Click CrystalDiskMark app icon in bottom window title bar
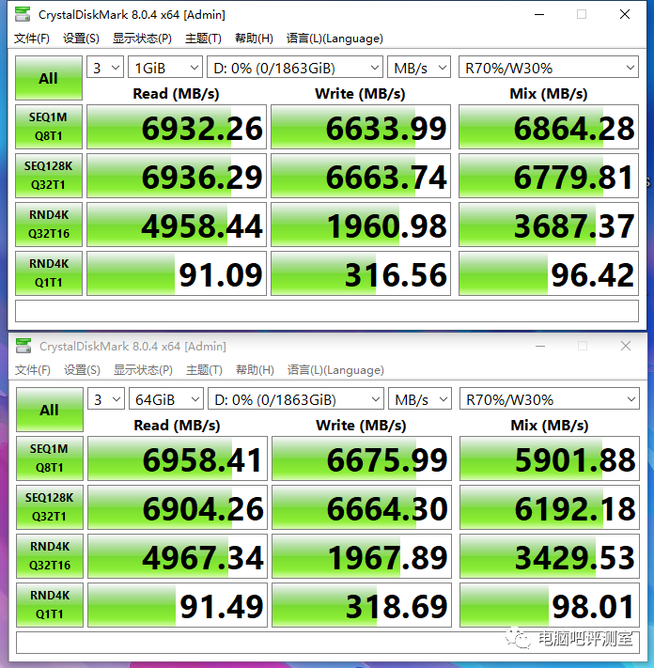The height and width of the screenshot is (668, 654). tap(23, 346)
